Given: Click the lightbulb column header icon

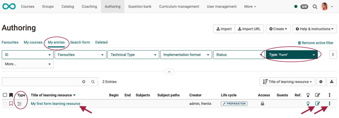Looking at the screenshot, I should [308, 95].
